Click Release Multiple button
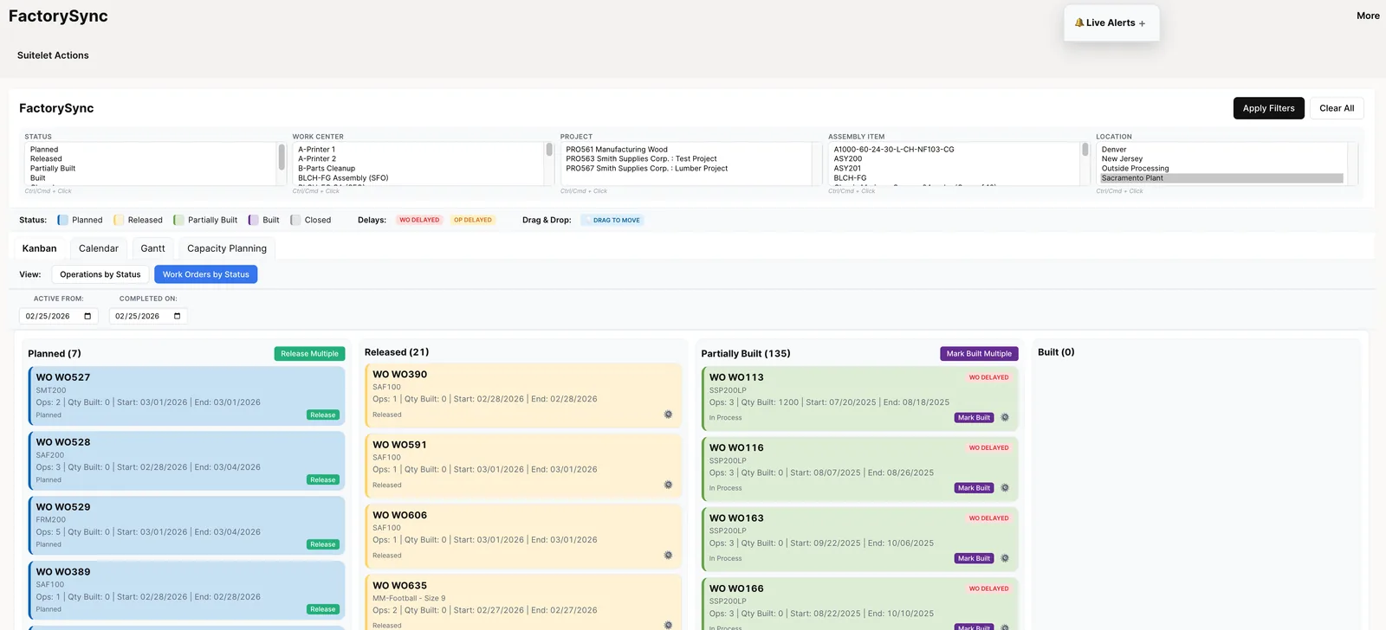Screen dimensions: 1386x630 (309, 353)
